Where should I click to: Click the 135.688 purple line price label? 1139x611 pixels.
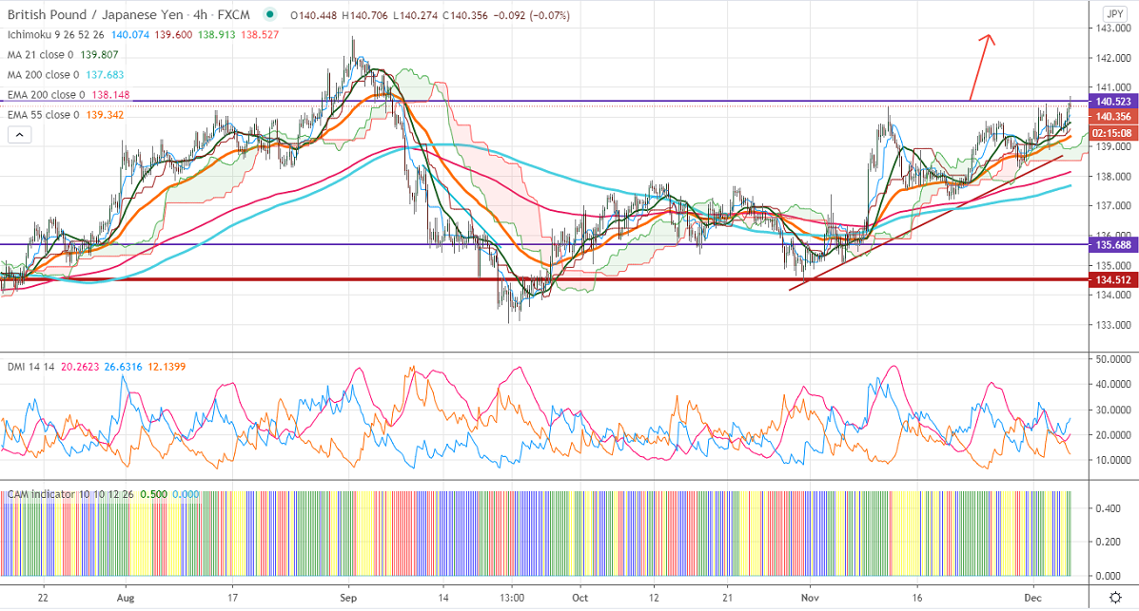tap(1113, 245)
